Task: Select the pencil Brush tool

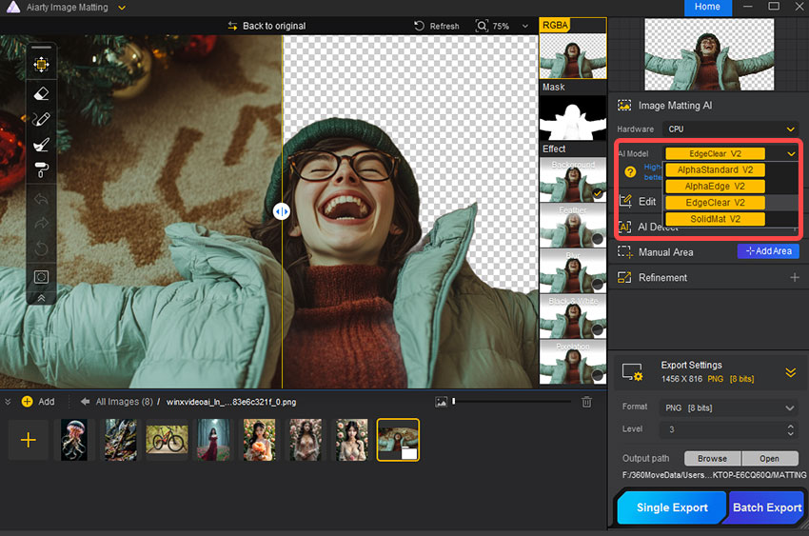Action: [41, 119]
